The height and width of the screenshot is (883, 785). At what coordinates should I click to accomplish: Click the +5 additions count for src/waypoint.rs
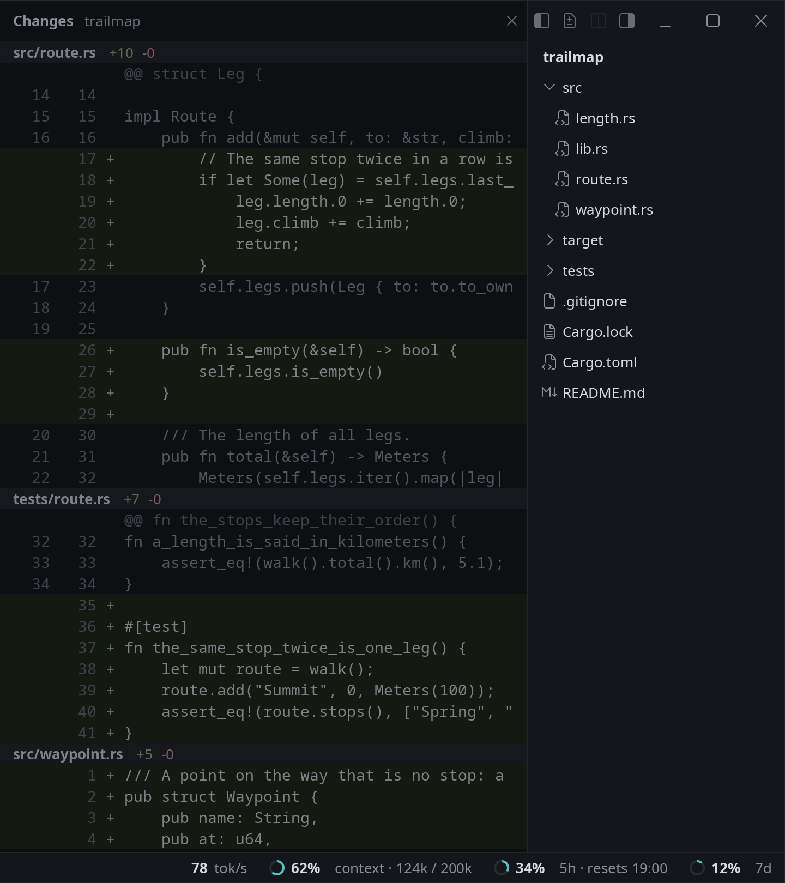tap(144, 754)
